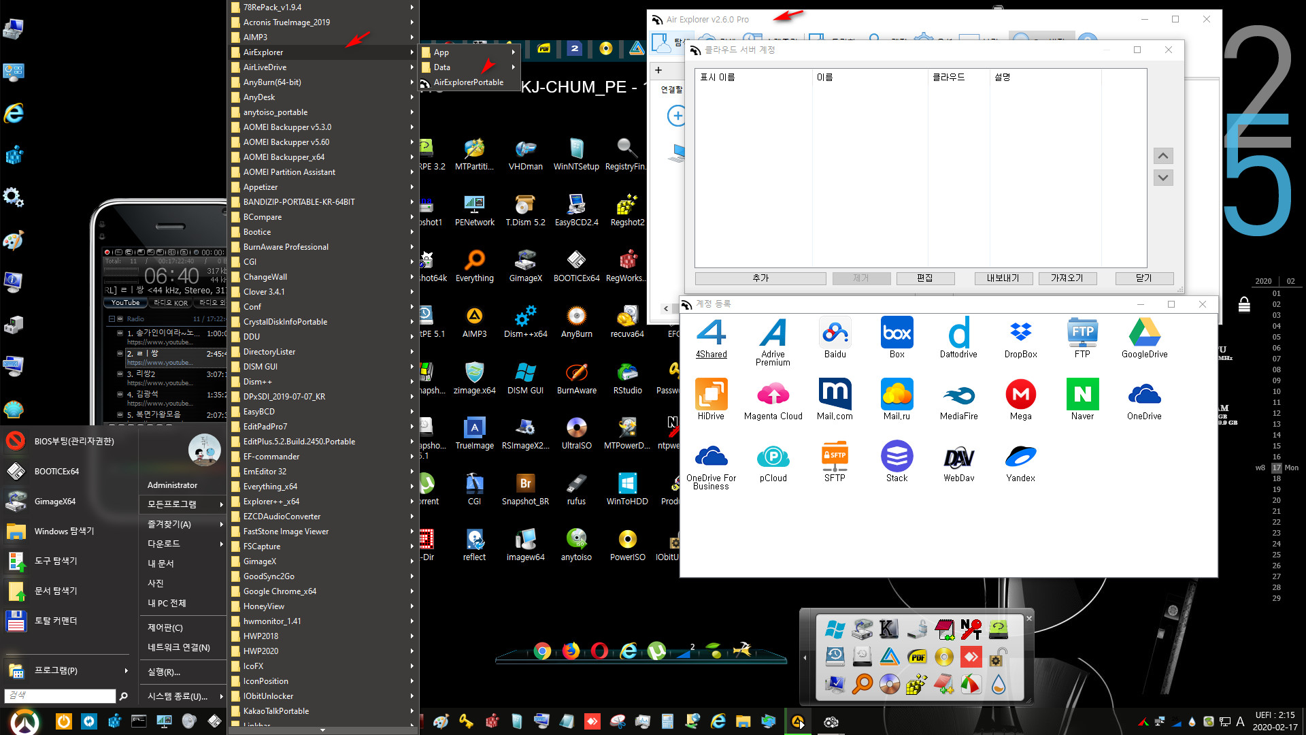The image size is (1306, 735).
Task: Click the Overwatch start button on taskbar
Action: pyautogui.click(x=24, y=721)
